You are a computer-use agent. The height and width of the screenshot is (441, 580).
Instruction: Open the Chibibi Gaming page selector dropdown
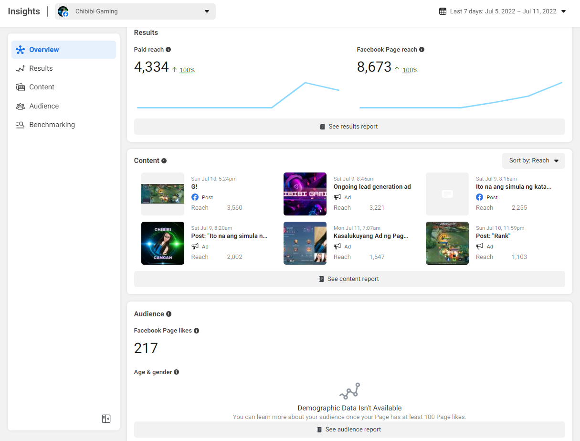point(135,11)
